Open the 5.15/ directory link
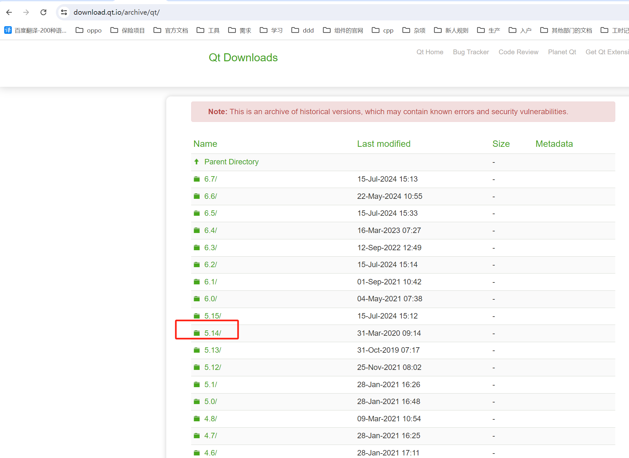 point(213,316)
